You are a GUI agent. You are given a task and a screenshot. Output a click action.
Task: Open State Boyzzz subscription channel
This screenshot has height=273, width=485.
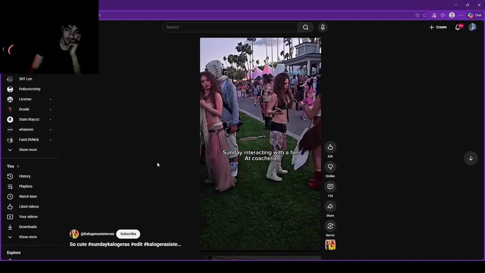pyautogui.click(x=30, y=119)
